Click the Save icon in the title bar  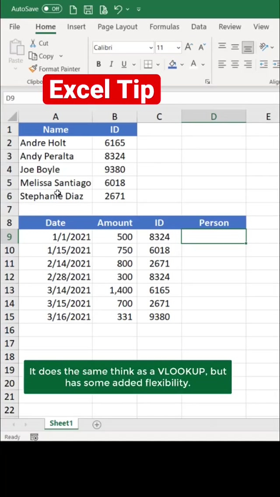pos(88,9)
